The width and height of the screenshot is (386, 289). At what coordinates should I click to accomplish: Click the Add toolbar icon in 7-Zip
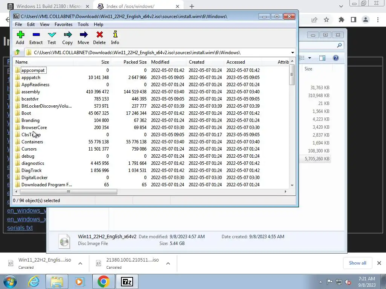click(x=20, y=38)
